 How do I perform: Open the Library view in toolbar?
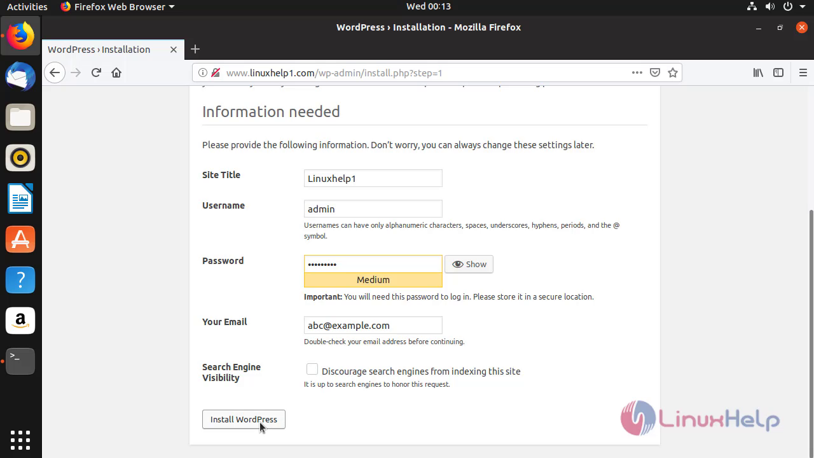pos(758,73)
